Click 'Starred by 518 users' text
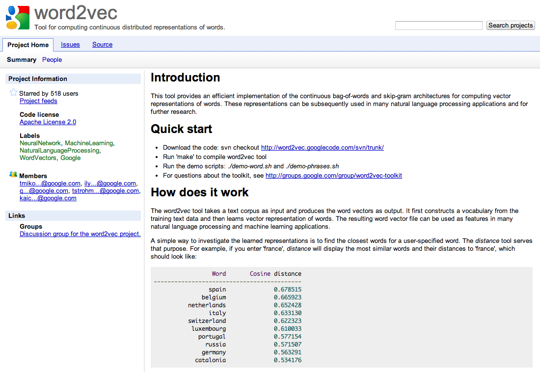The height and width of the screenshot is (372, 540). pos(49,93)
